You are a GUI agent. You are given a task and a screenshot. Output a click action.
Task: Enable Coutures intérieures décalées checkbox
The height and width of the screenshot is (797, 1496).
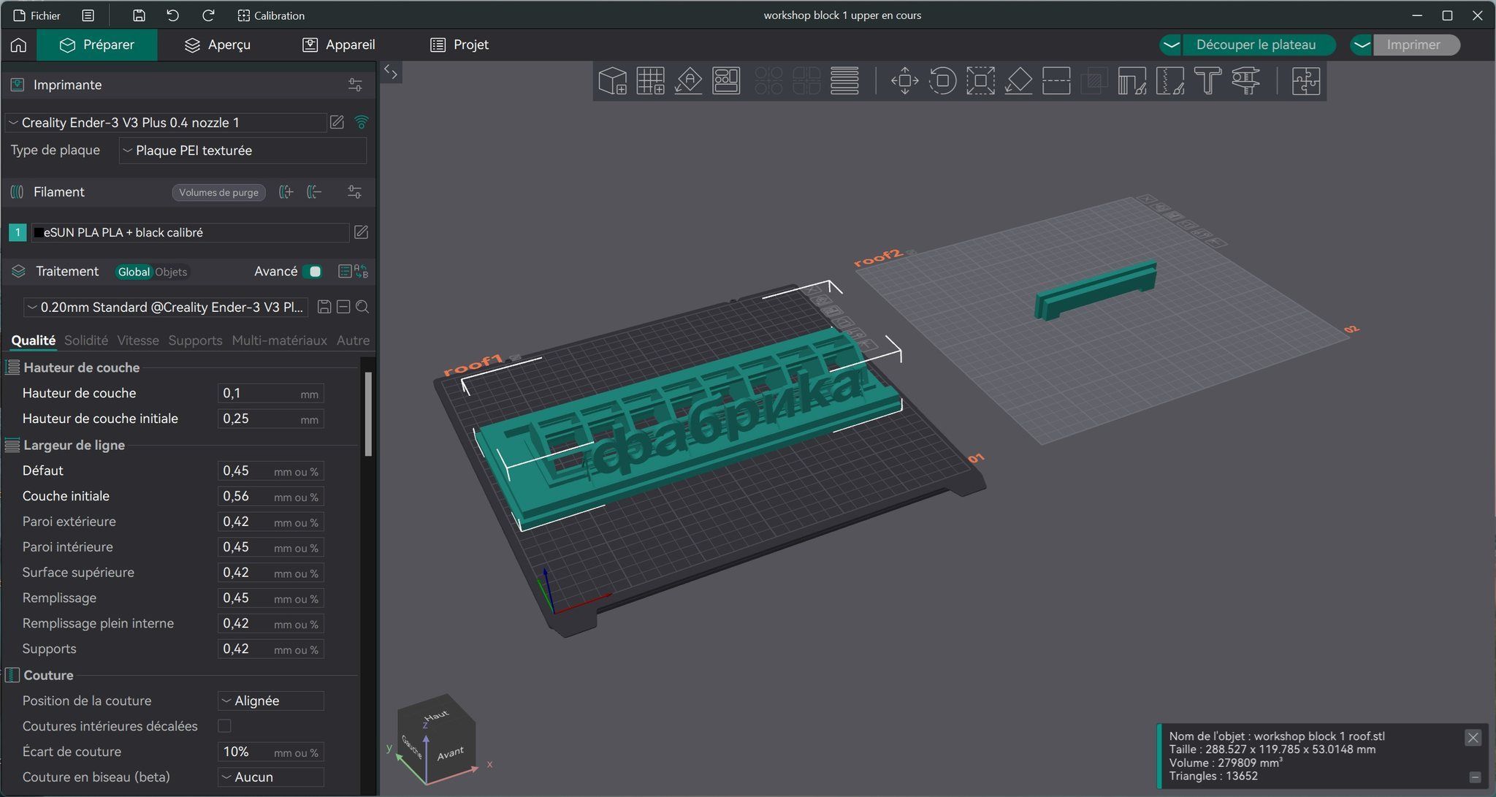[224, 726]
